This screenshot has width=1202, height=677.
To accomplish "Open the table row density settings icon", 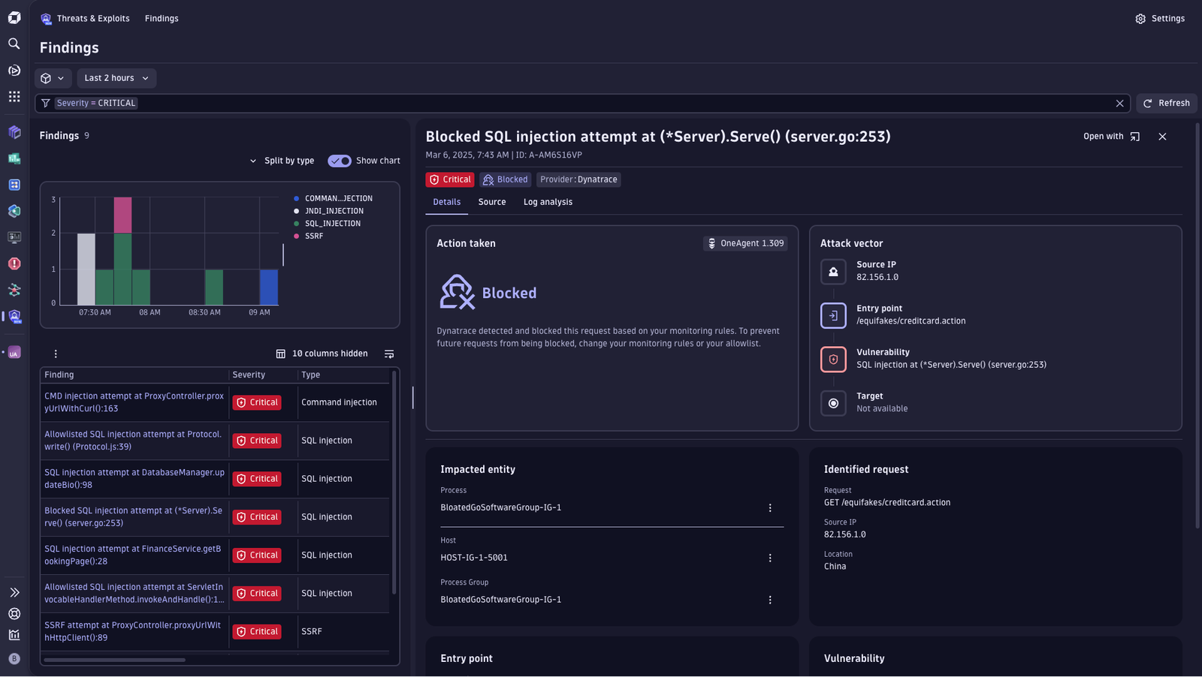I will point(389,354).
